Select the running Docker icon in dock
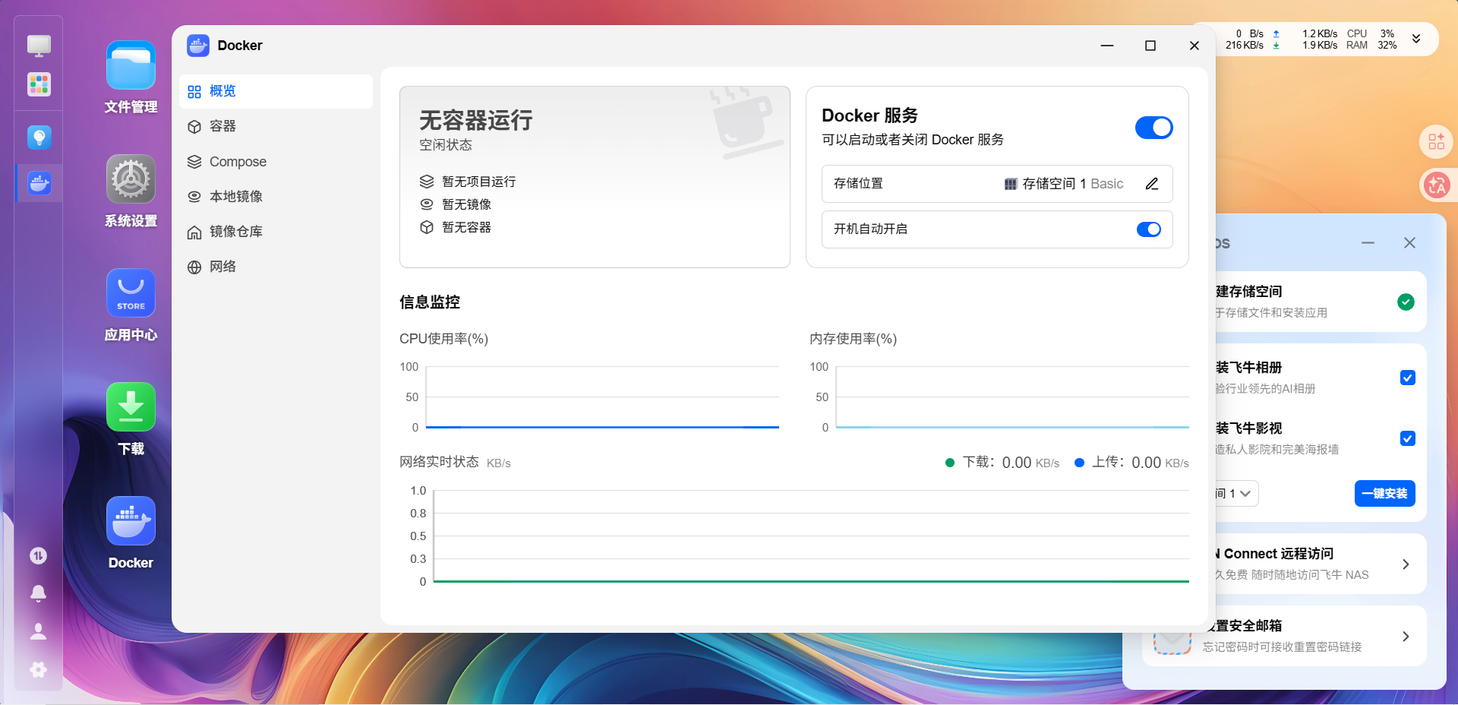The width and height of the screenshot is (1458, 705). (x=39, y=183)
